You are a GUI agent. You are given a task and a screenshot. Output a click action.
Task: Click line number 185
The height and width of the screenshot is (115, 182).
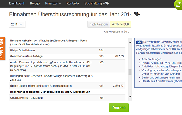(x=101, y=56)
